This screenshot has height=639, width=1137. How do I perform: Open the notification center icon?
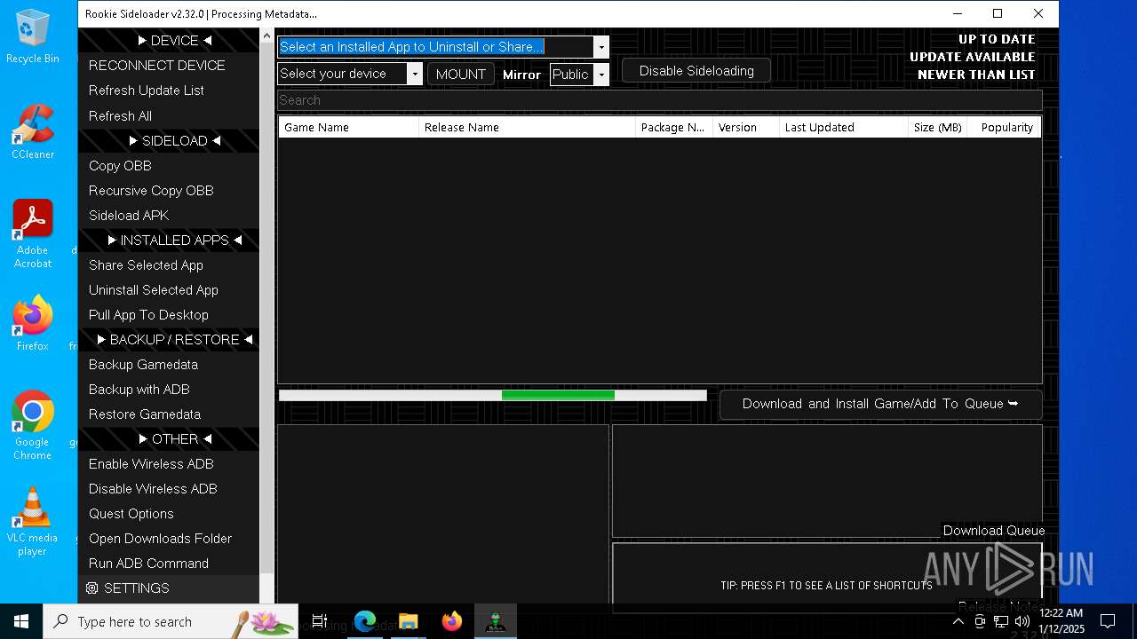1108,621
